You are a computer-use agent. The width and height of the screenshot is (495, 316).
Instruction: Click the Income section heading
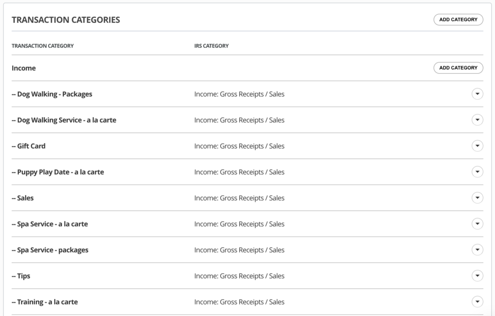pyautogui.click(x=24, y=68)
